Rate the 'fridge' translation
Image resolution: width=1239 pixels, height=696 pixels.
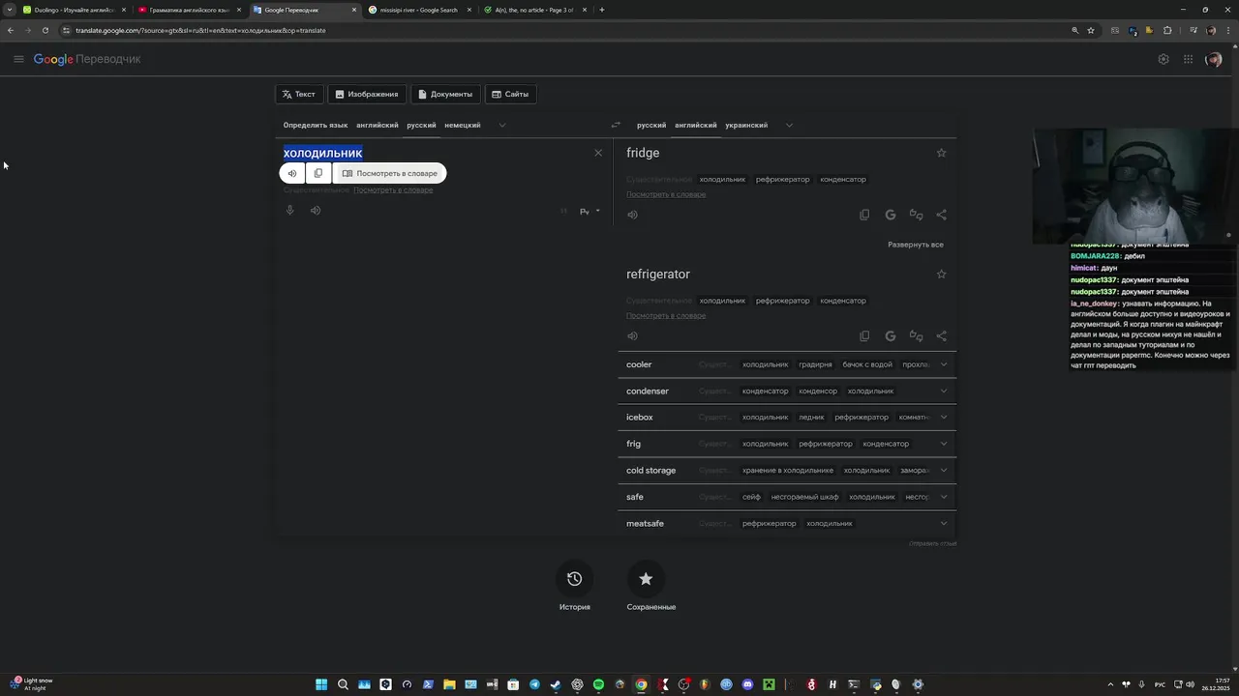916,215
